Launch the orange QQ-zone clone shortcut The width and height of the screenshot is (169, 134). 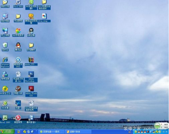point(31,19)
